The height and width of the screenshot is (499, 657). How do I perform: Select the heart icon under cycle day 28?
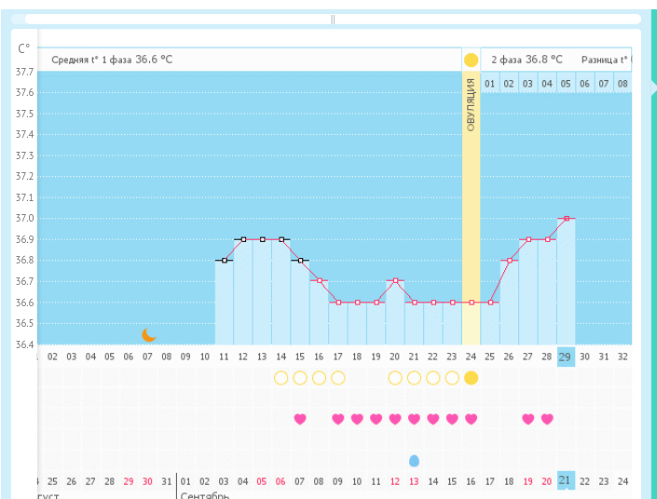click(547, 419)
